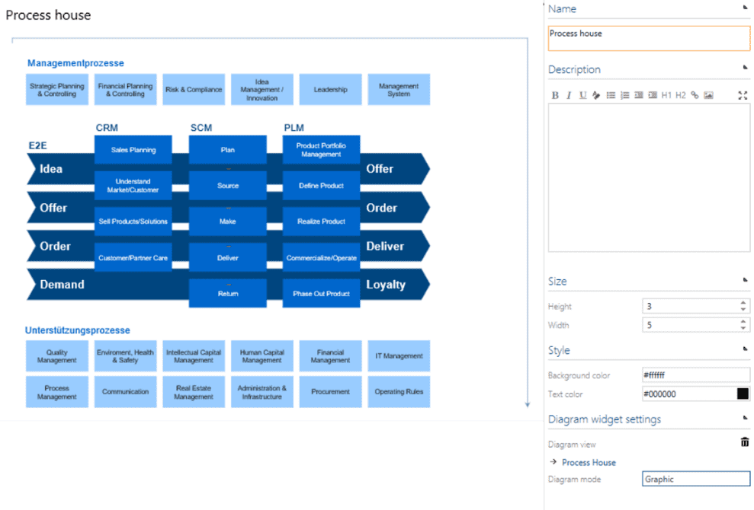Select the Risk & Compliance process
This screenshot has height=510, width=754.
coord(194,89)
